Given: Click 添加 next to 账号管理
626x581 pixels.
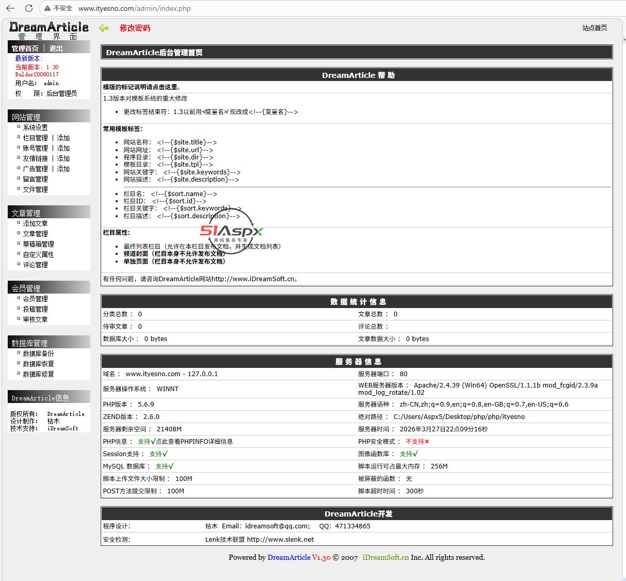Looking at the screenshot, I should point(63,148).
